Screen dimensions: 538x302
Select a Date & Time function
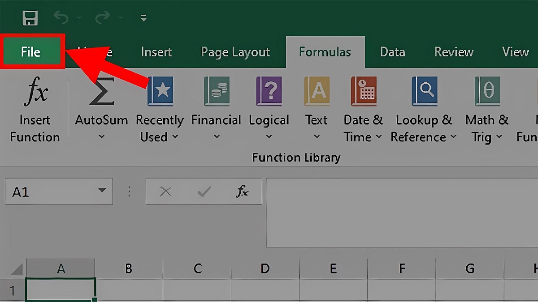(x=363, y=107)
